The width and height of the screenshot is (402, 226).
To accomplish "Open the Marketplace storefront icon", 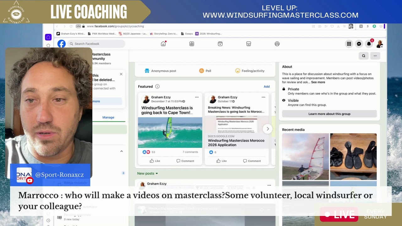I will [x=248, y=44].
